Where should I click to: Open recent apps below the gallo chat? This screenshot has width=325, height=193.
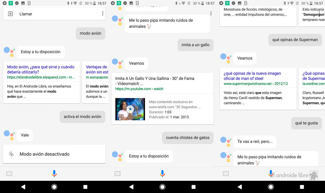click(x=194, y=187)
